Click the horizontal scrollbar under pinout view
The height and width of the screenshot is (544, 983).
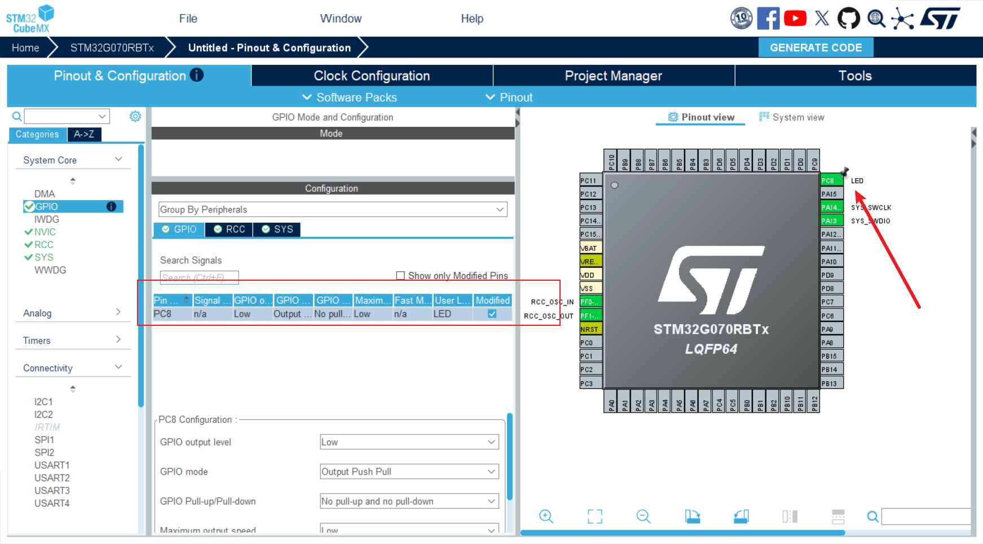(682, 533)
